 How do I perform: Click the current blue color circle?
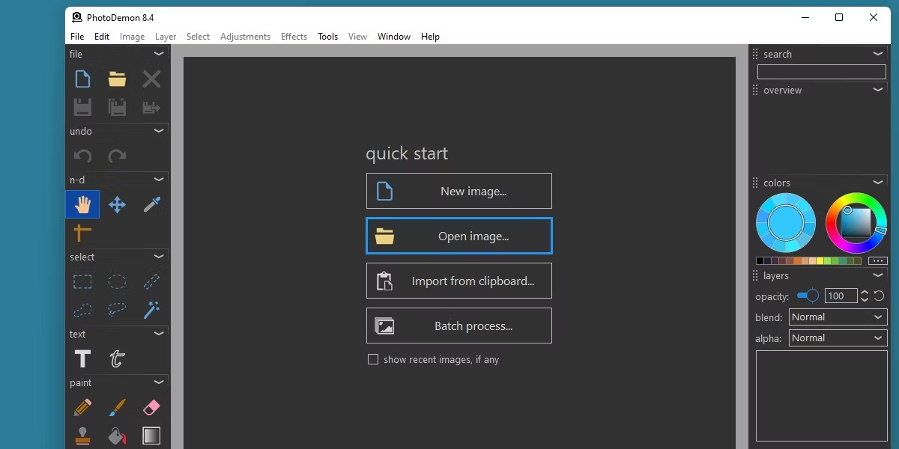coord(786,223)
